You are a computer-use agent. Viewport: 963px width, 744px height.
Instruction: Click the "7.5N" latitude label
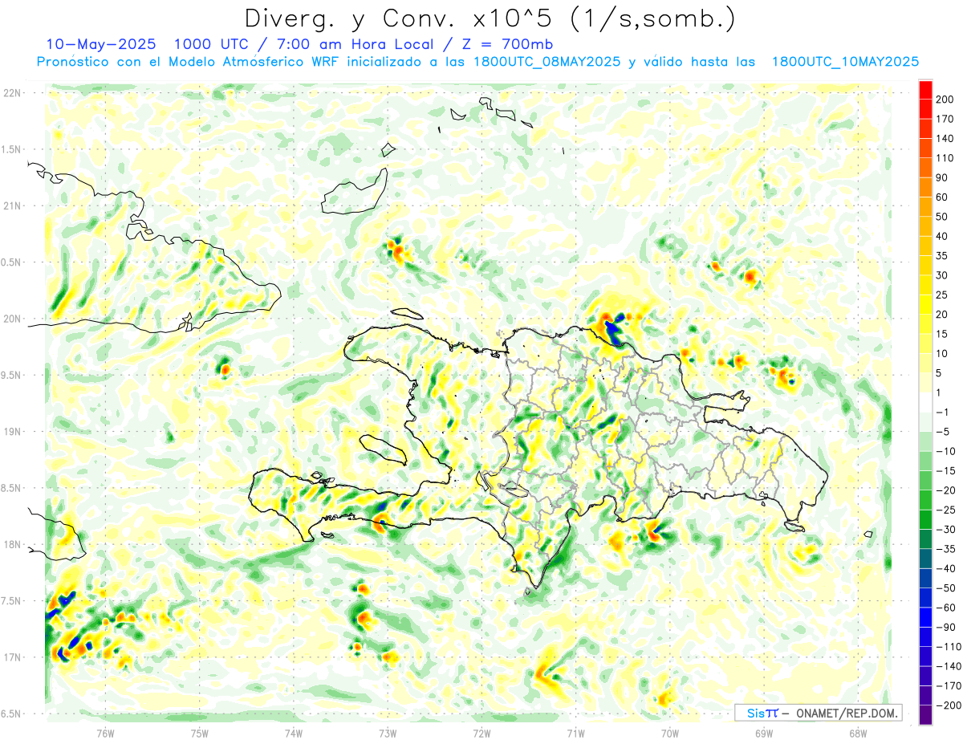tap(12, 601)
